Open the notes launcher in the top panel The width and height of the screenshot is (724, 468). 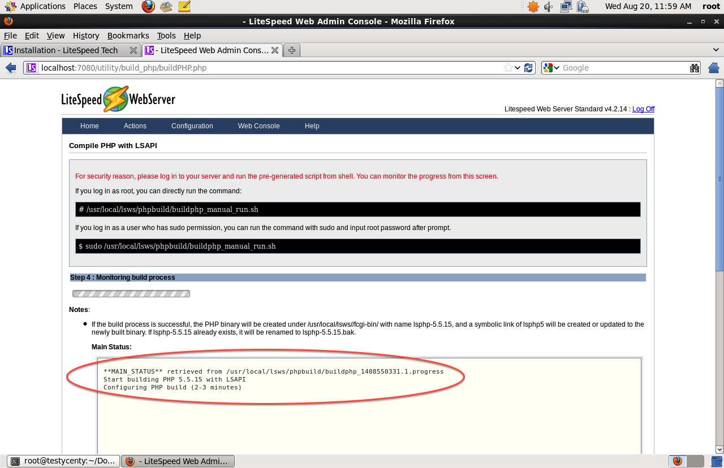(184, 6)
